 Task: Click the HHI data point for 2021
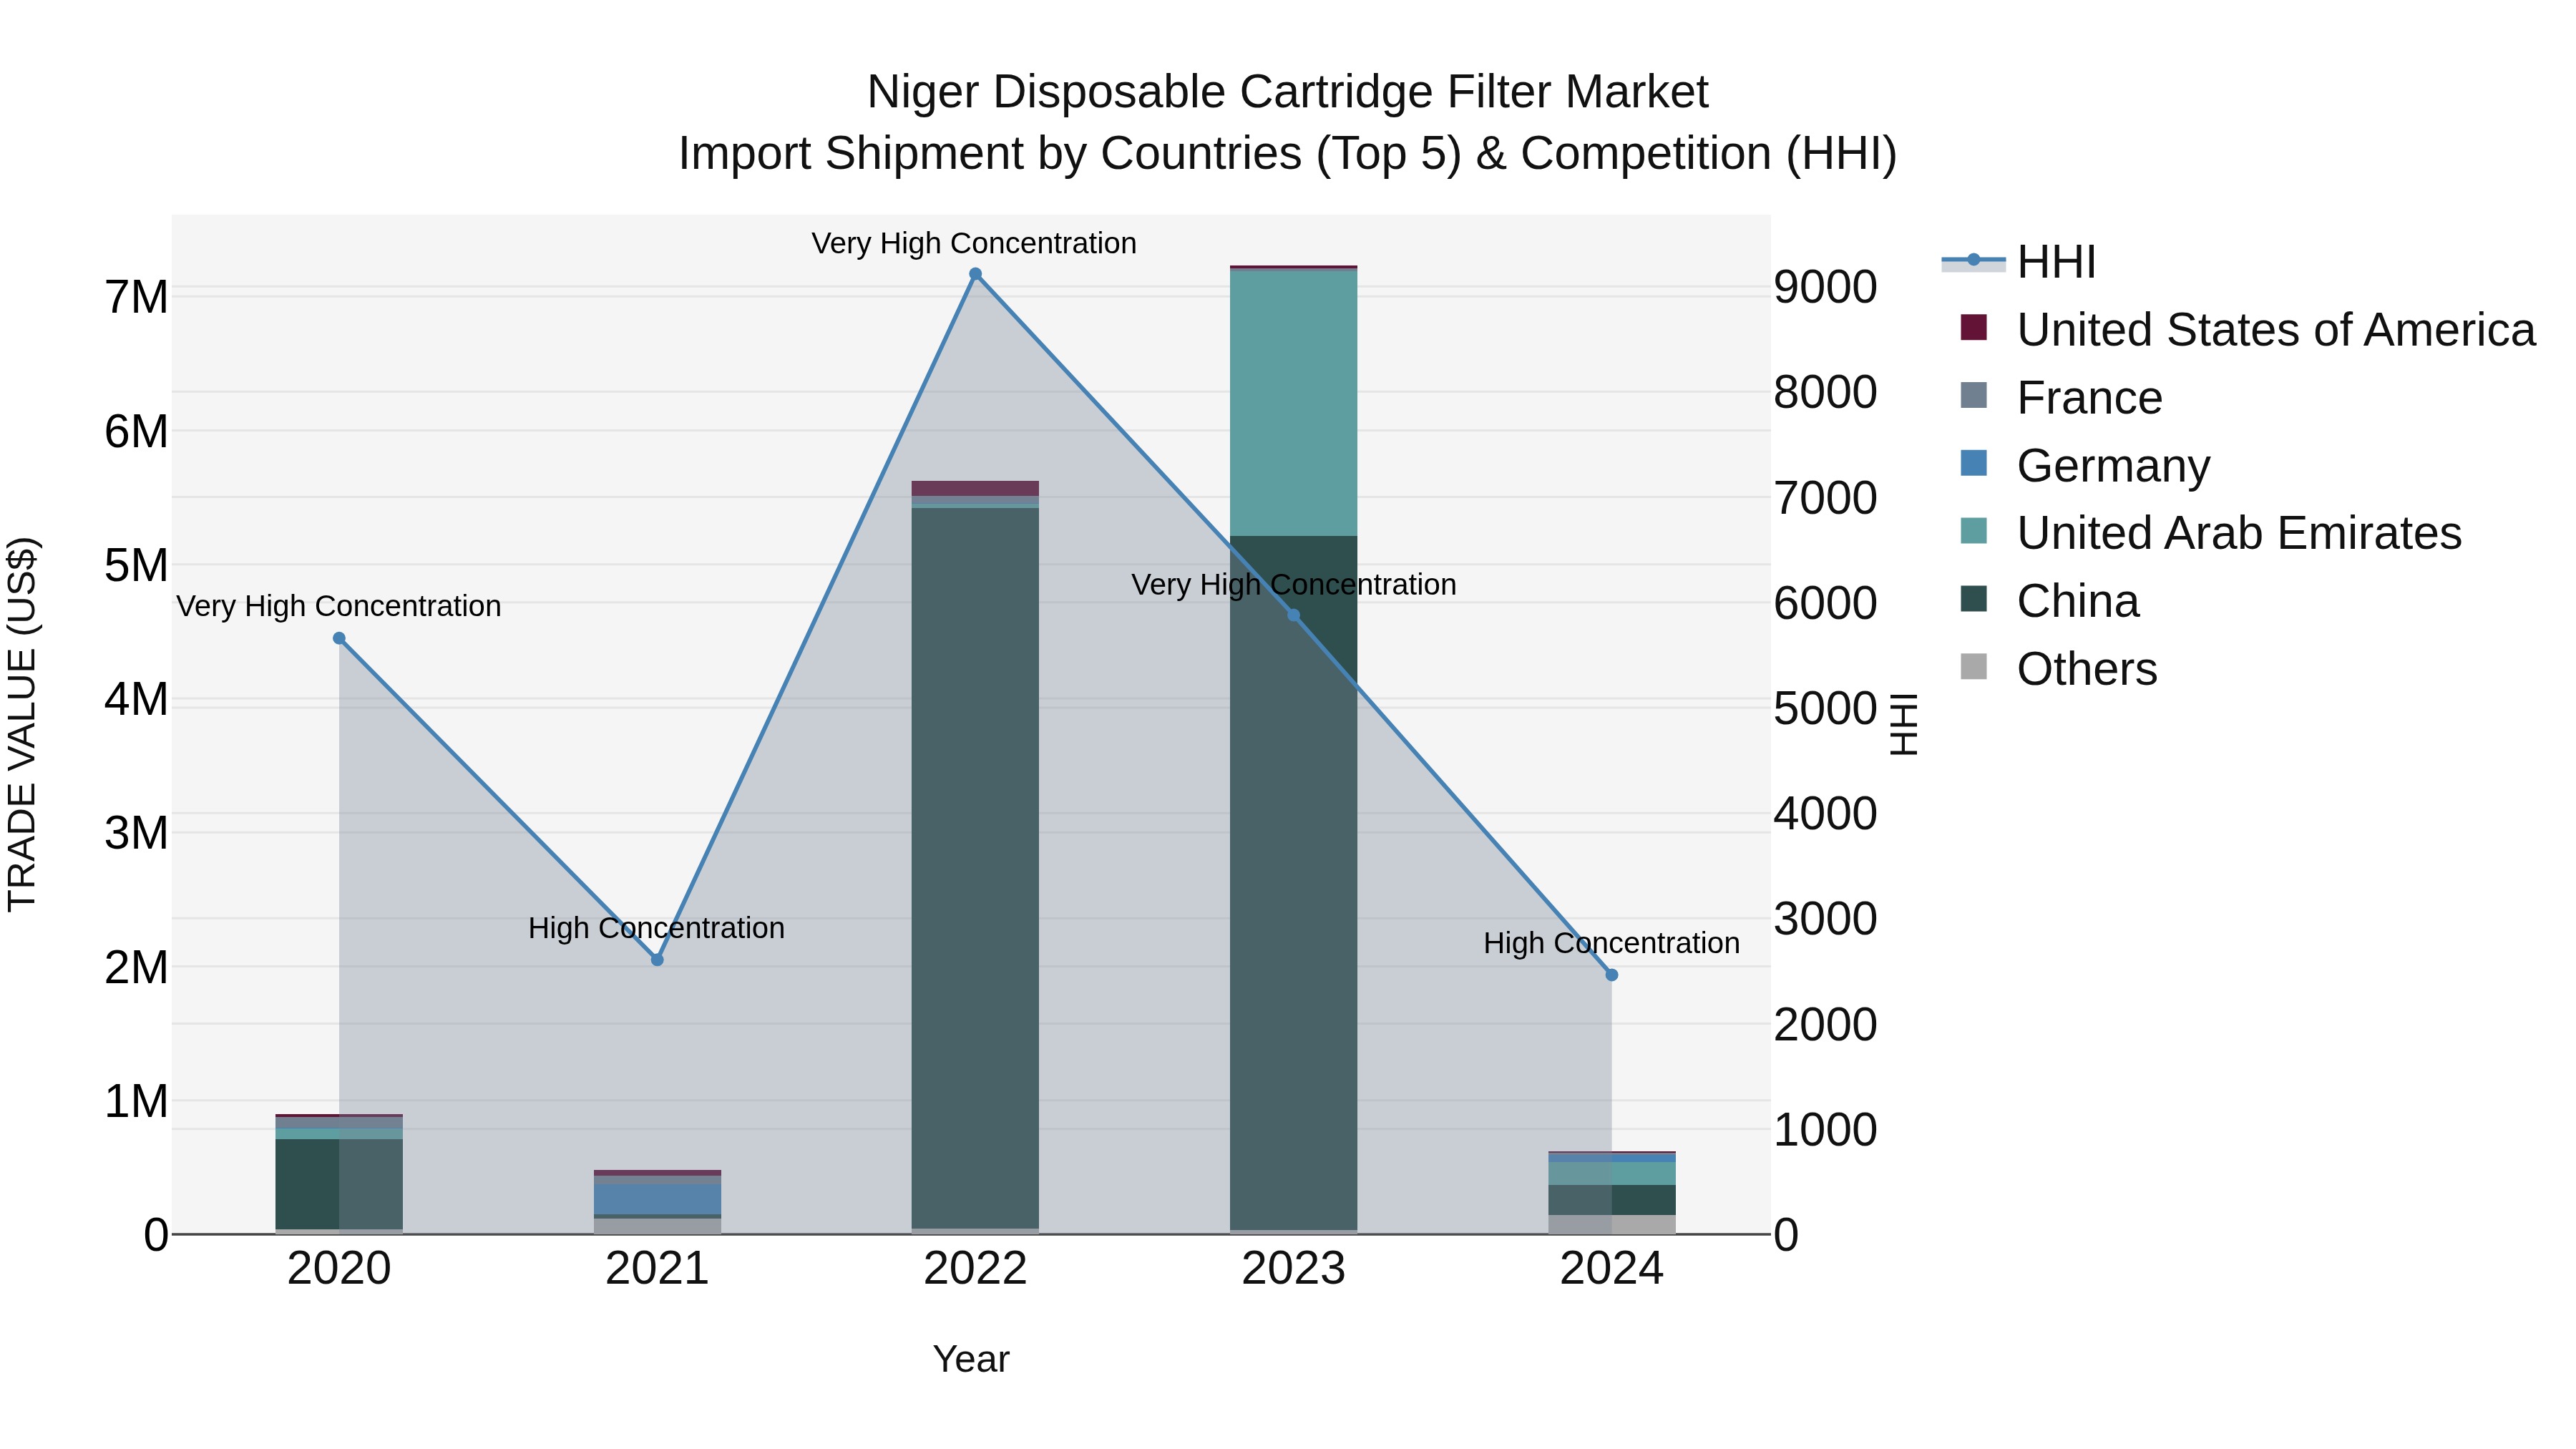point(657,960)
